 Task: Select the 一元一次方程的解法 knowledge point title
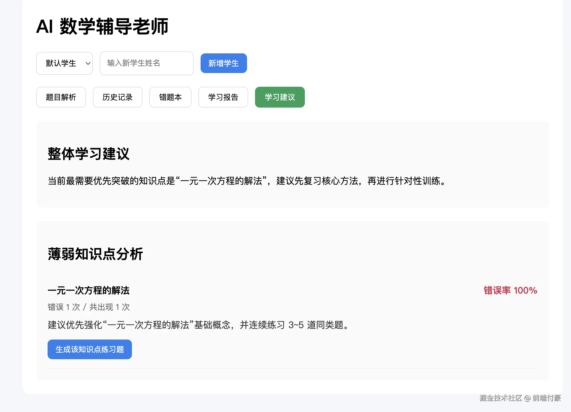tap(89, 290)
